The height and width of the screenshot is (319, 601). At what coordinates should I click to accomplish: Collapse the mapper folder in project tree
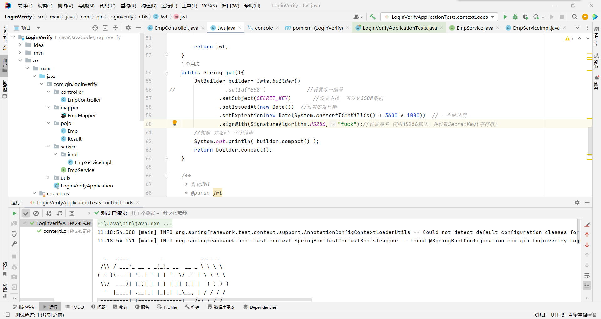pos(49,107)
